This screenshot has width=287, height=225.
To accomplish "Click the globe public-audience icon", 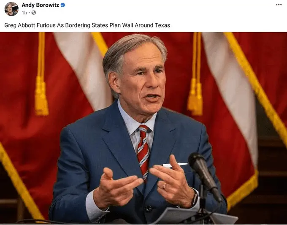I will [34, 12].
